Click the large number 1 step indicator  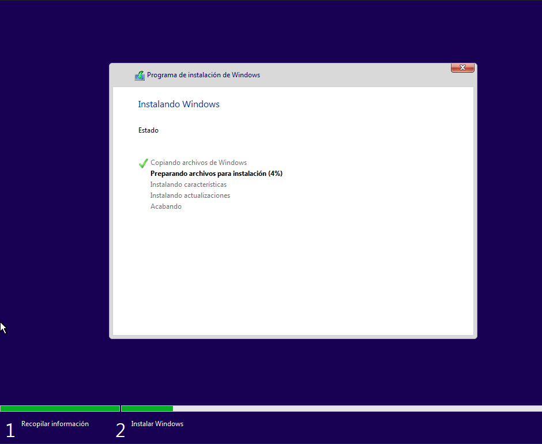(x=10, y=431)
